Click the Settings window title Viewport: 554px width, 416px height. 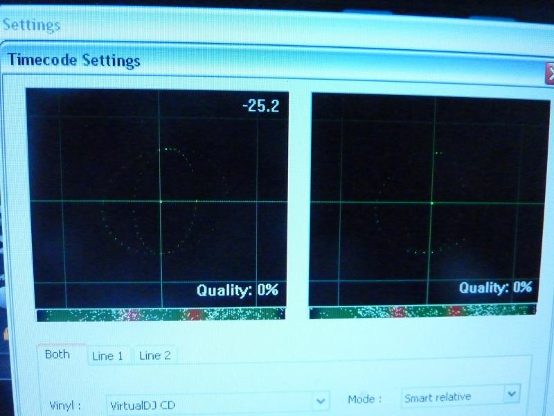pyautogui.click(x=31, y=25)
